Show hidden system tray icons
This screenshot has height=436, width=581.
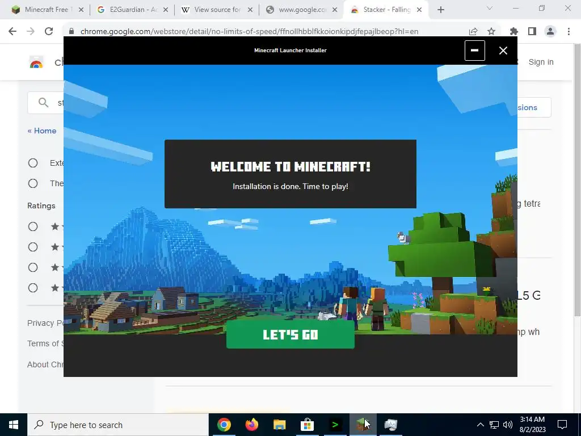[x=480, y=425]
